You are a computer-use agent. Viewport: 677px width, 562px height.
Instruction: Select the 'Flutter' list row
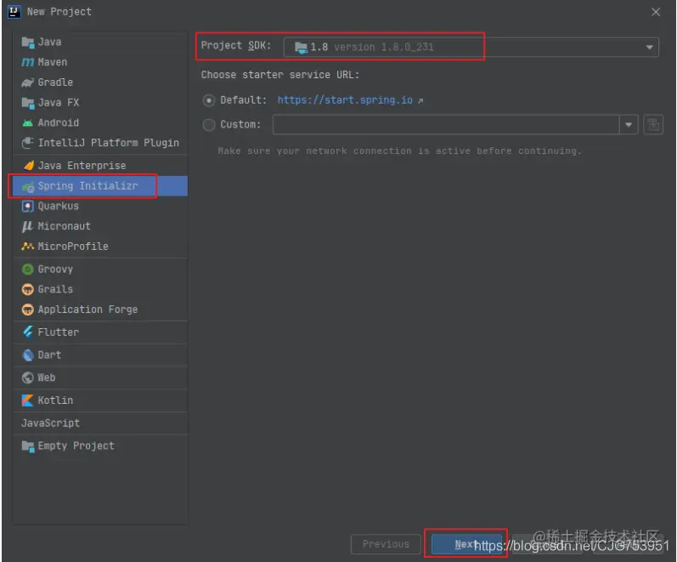click(x=100, y=332)
